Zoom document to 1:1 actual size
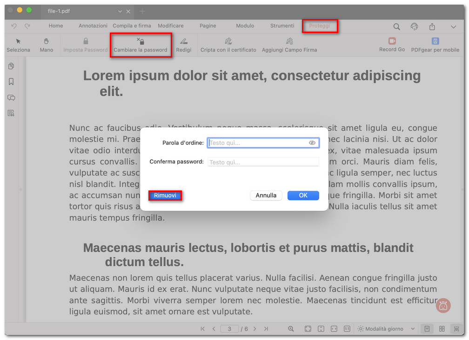469x340 pixels. [347, 328]
